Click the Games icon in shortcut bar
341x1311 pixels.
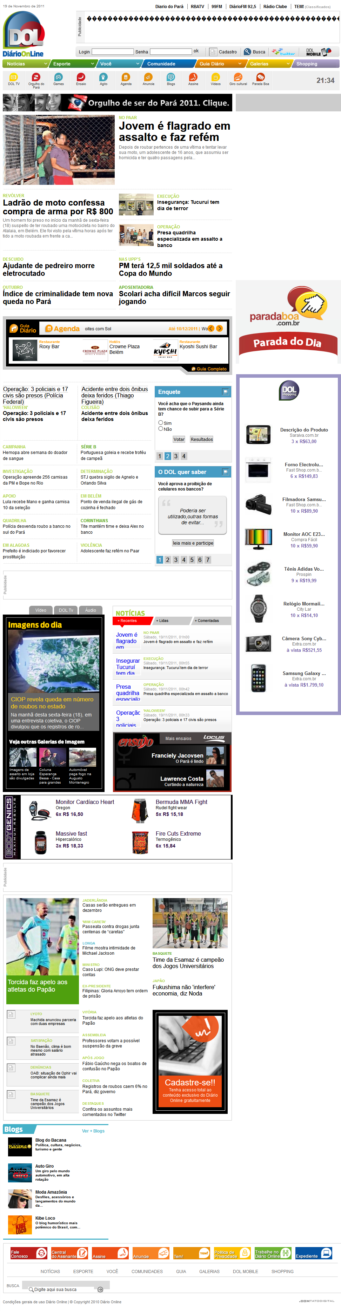(x=59, y=77)
